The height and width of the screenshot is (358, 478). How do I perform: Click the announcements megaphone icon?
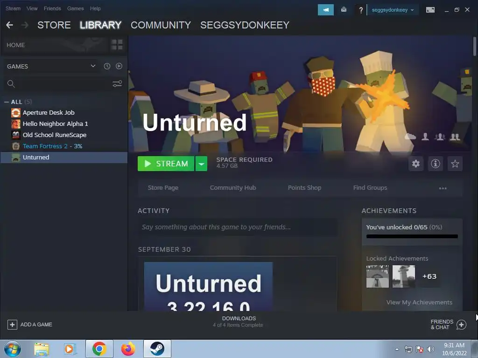(x=325, y=10)
